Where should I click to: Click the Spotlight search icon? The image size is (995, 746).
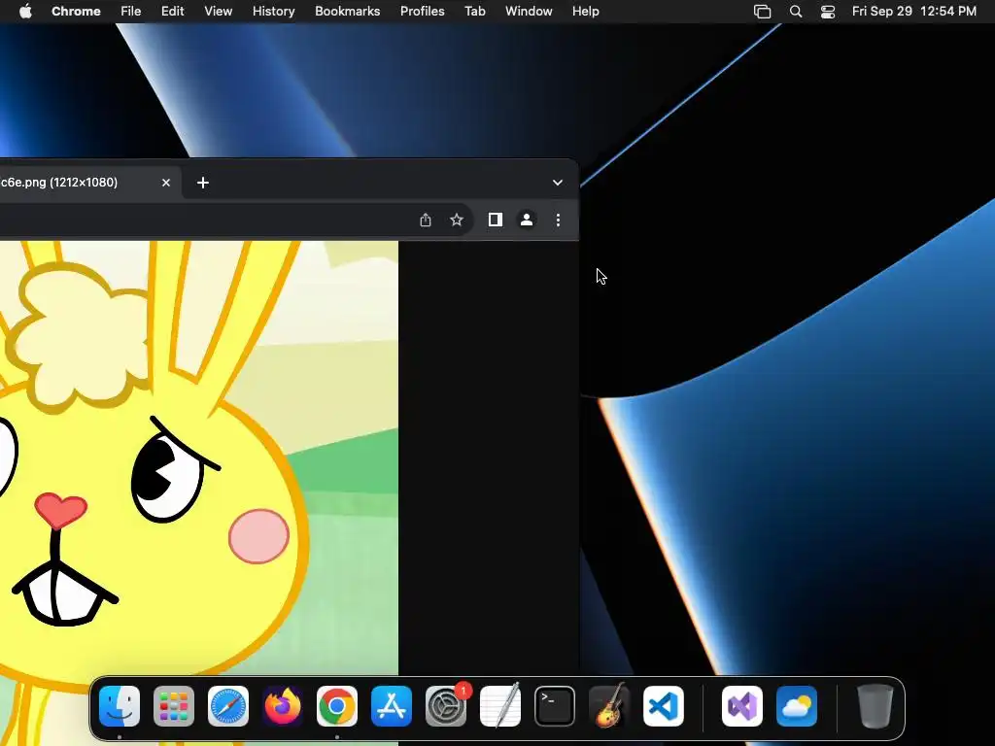(x=796, y=12)
